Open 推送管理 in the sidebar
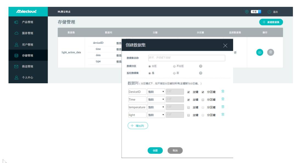This screenshot has height=163, width=308. click(28, 67)
